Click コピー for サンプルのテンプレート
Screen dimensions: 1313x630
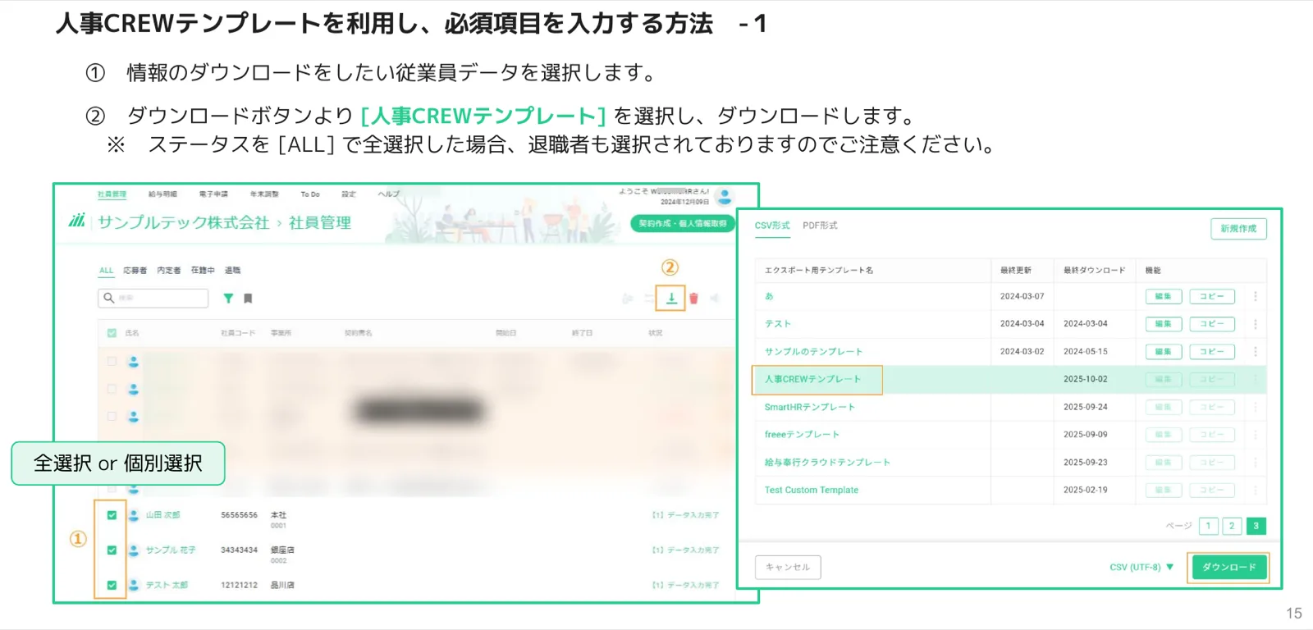tap(1212, 352)
